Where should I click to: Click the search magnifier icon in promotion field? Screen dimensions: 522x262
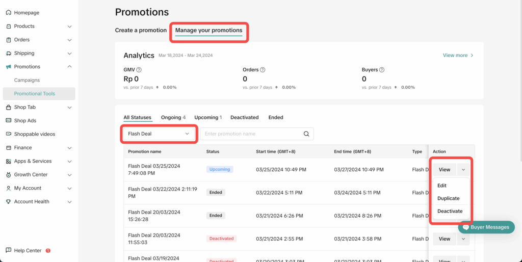[x=306, y=134]
